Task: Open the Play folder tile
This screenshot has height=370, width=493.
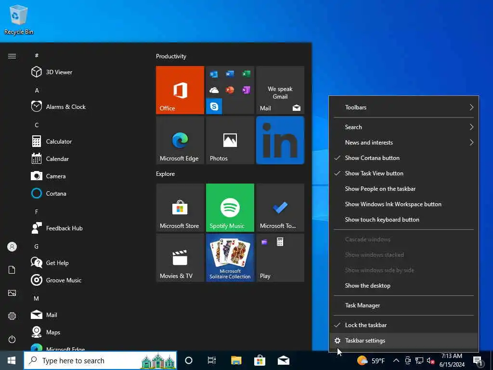Action: [x=280, y=258]
